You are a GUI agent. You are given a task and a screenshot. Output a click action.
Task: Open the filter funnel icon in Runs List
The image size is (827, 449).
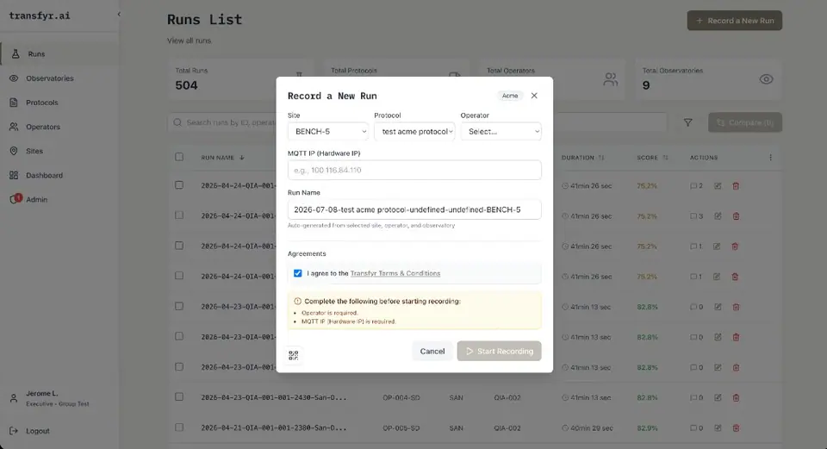tap(687, 122)
